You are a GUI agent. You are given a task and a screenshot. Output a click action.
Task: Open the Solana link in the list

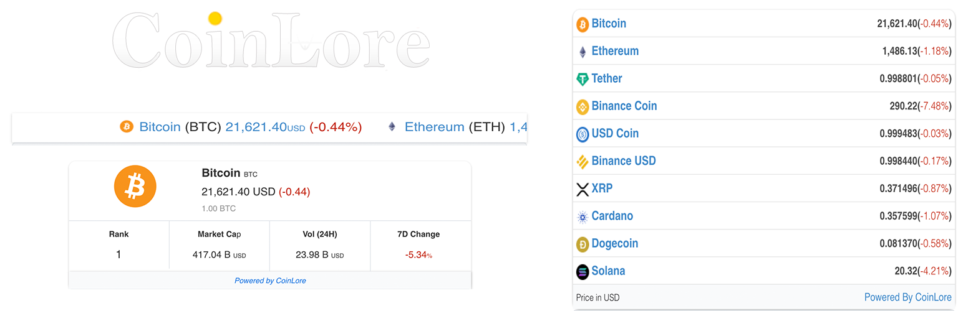608,271
